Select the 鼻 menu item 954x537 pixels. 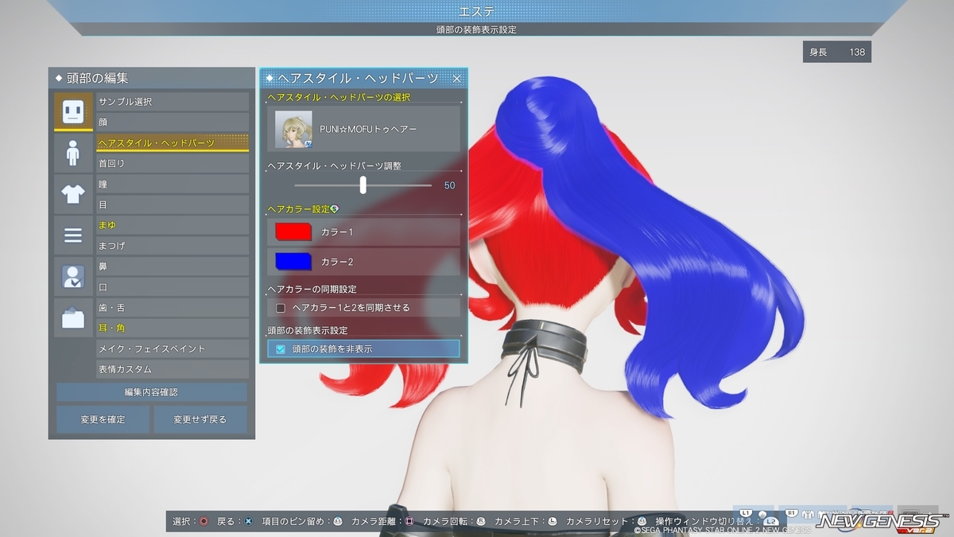[173, 267]
